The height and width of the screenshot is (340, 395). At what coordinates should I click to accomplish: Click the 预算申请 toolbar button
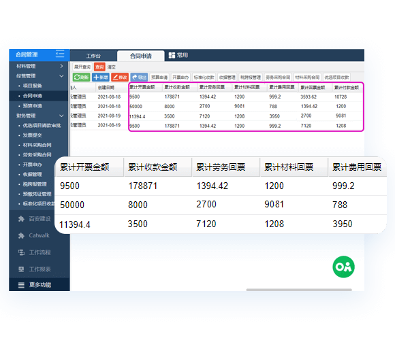[x=159, y=78]
